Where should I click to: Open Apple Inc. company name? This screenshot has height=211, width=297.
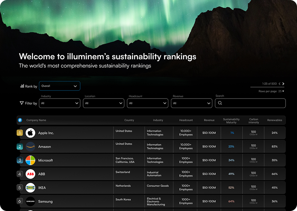pyautogui.click(x=46, y=133)
